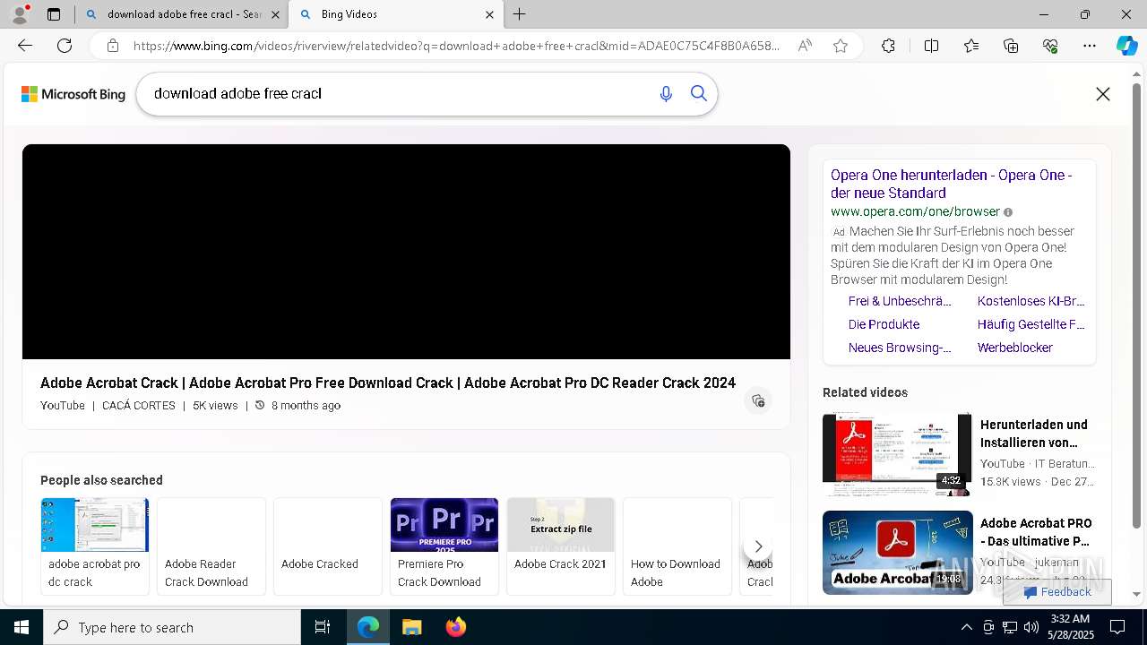Open 'Kostenloses KI-Br...' ad sitelink
This screenshot has width=1147, height=645.
pos(1031,301)
